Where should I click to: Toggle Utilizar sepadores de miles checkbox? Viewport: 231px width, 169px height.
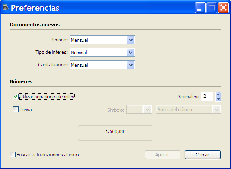pyautogui.click(x=16, y=97)
